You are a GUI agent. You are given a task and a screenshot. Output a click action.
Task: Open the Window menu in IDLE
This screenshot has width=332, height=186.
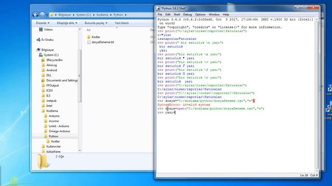pyautogui.click(x=214, y=14)
